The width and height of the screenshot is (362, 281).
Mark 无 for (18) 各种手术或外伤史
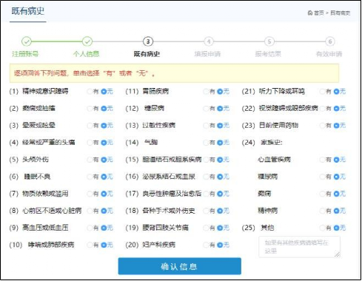click(x=220, y=211)
